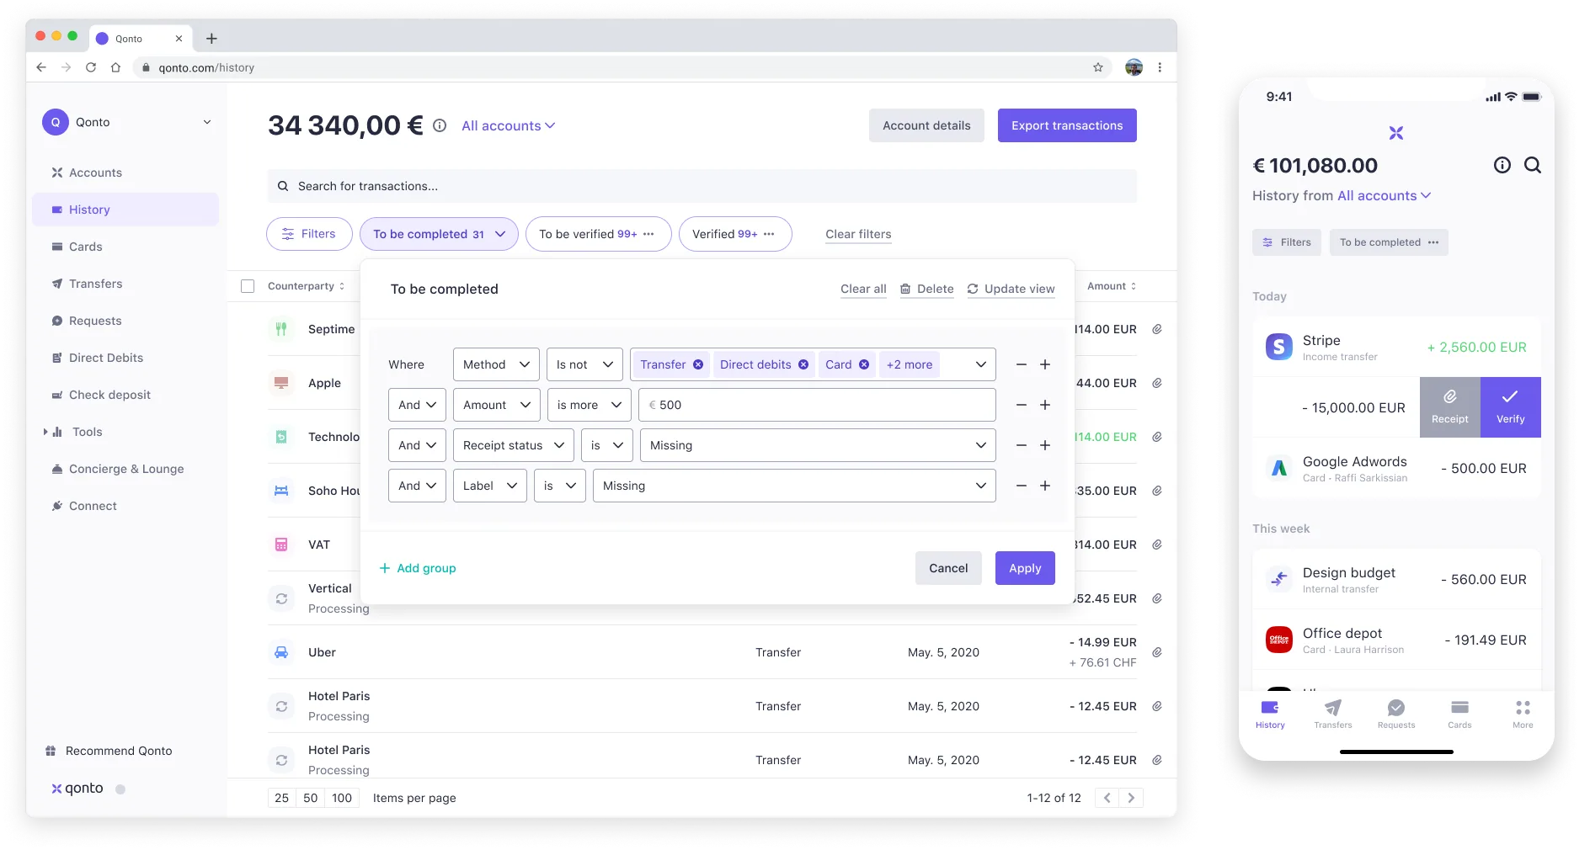The width and height of the screenshot is (1590, 850).
Task: Open search in the mobile app
Action: pos(1533,165)
